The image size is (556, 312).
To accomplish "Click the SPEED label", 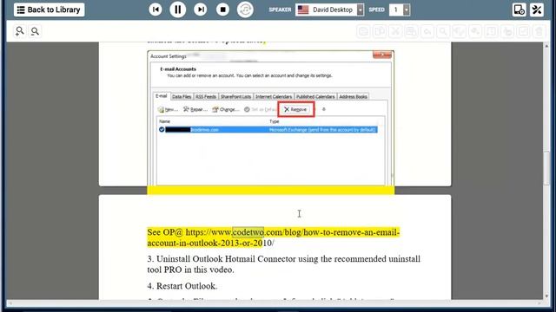I will coord(376,10).
